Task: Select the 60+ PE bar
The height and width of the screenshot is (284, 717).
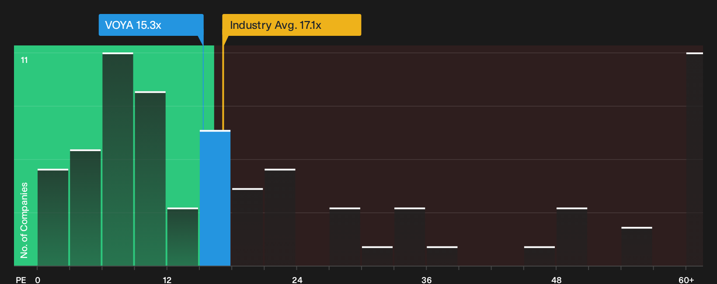Action: tap(695, 159)
